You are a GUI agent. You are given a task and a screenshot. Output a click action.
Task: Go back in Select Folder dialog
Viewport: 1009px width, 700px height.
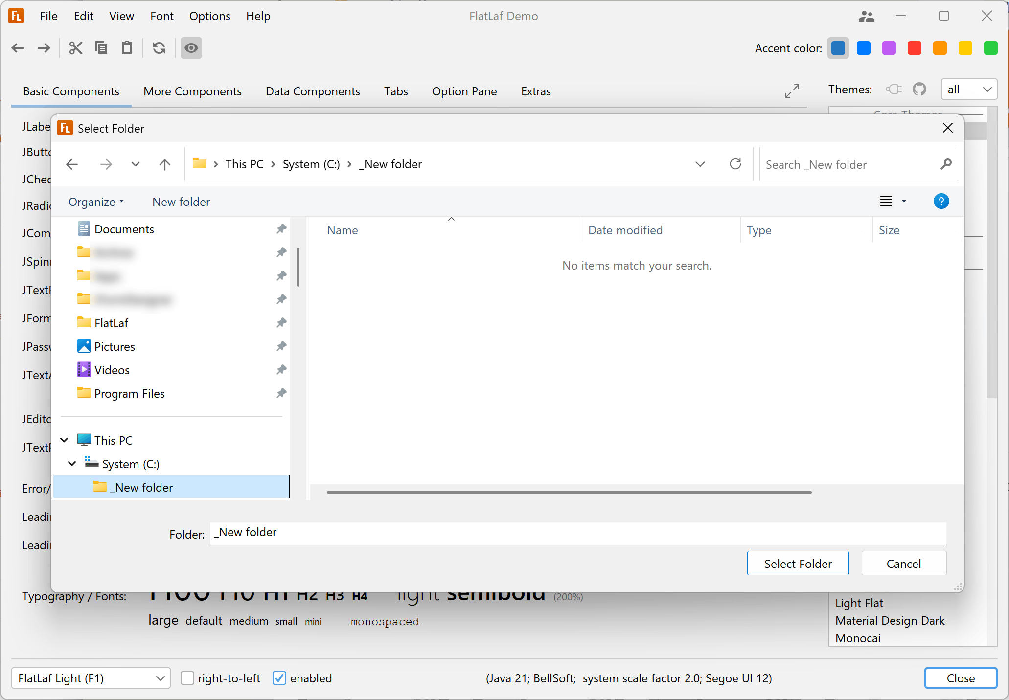pyautogui.click(x=72, y=164)
